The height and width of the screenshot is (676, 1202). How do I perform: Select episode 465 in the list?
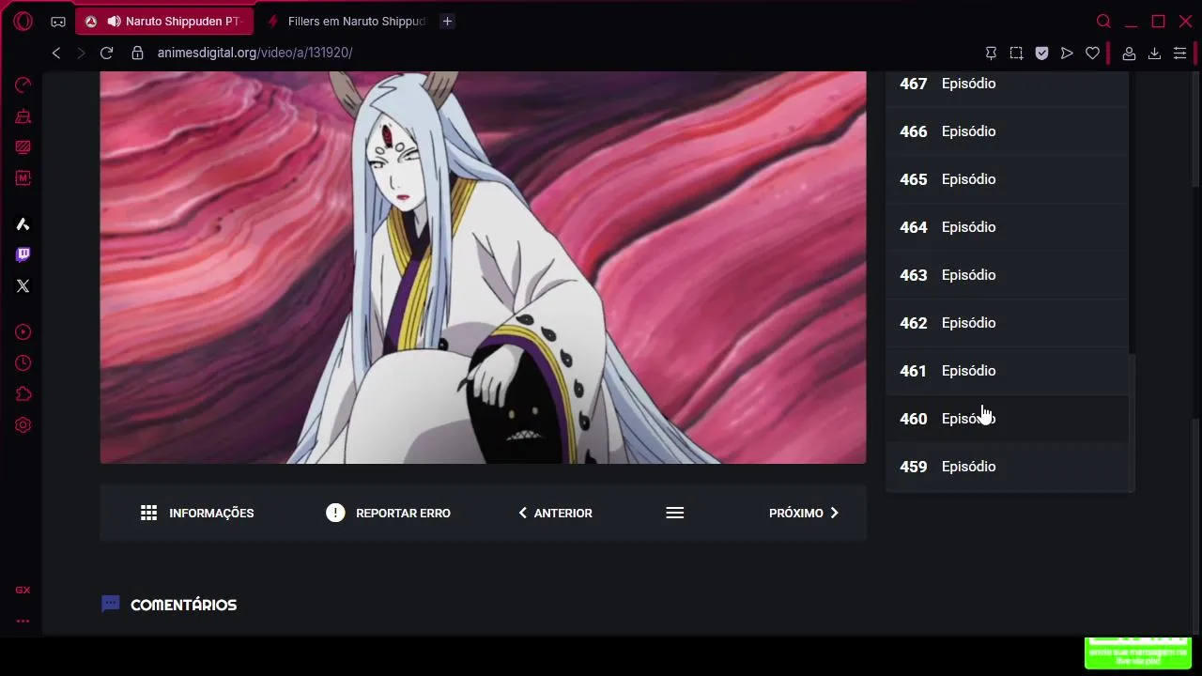coord(1007,179)
